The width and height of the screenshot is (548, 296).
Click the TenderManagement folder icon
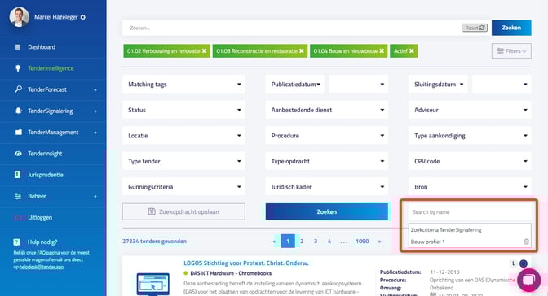(18, 132)
